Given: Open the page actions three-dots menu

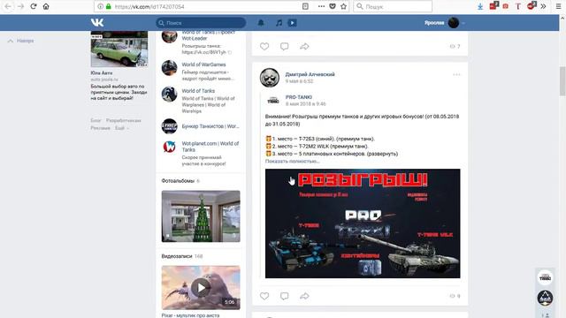Looking at the screenshot, I should coord(321,6).
